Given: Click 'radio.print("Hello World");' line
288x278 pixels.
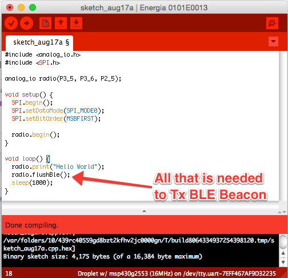Looking at the screenshot, I should tap(58, 167).
